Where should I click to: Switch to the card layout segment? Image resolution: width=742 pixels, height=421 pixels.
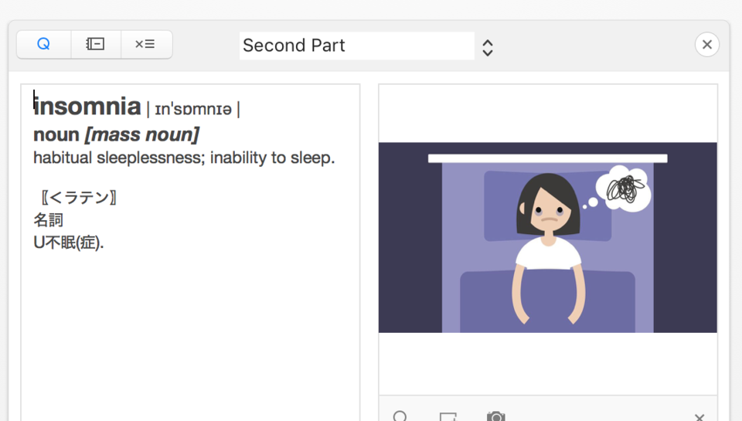[96, 45]
